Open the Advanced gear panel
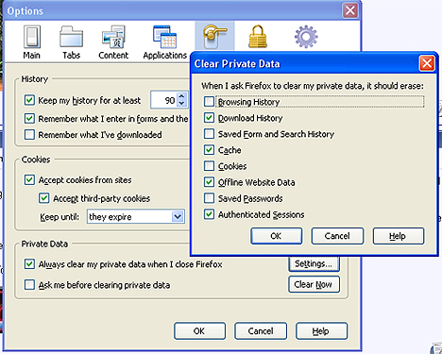442x354 pixels. coord(306,37)
